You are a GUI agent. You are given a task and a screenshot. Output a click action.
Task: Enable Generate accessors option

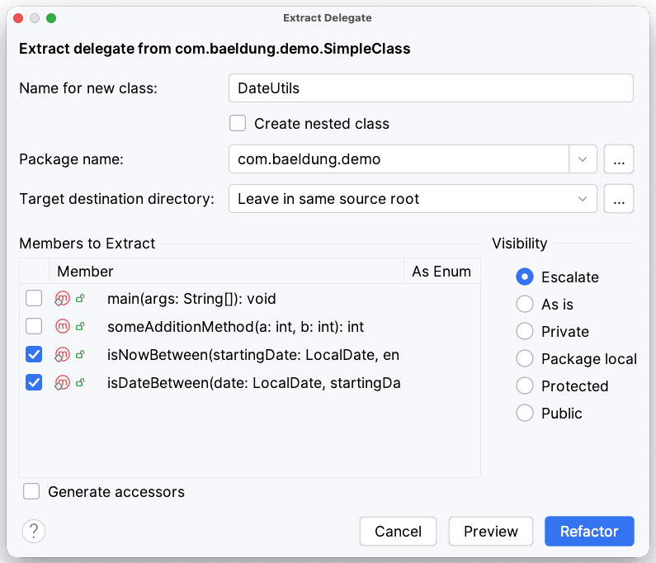pos(31,492)
